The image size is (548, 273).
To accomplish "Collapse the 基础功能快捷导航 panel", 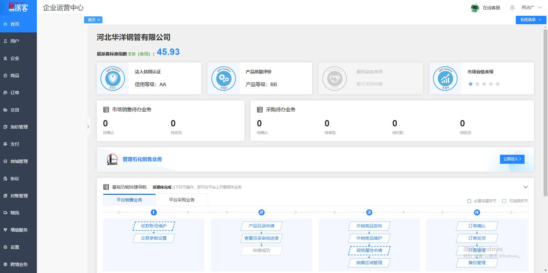I will click(x=525, y=187).
